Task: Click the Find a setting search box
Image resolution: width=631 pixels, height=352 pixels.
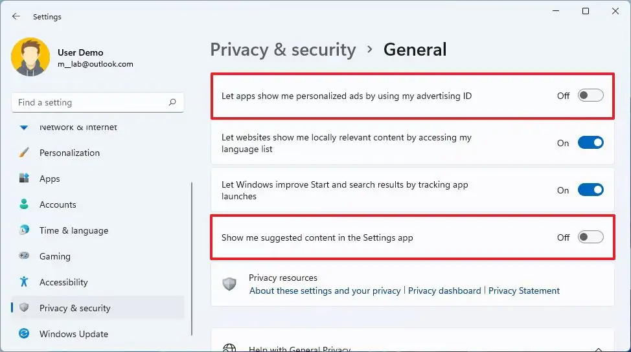Action: 91,102
